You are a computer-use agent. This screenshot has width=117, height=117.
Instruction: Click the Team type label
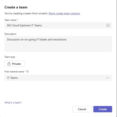10,57
